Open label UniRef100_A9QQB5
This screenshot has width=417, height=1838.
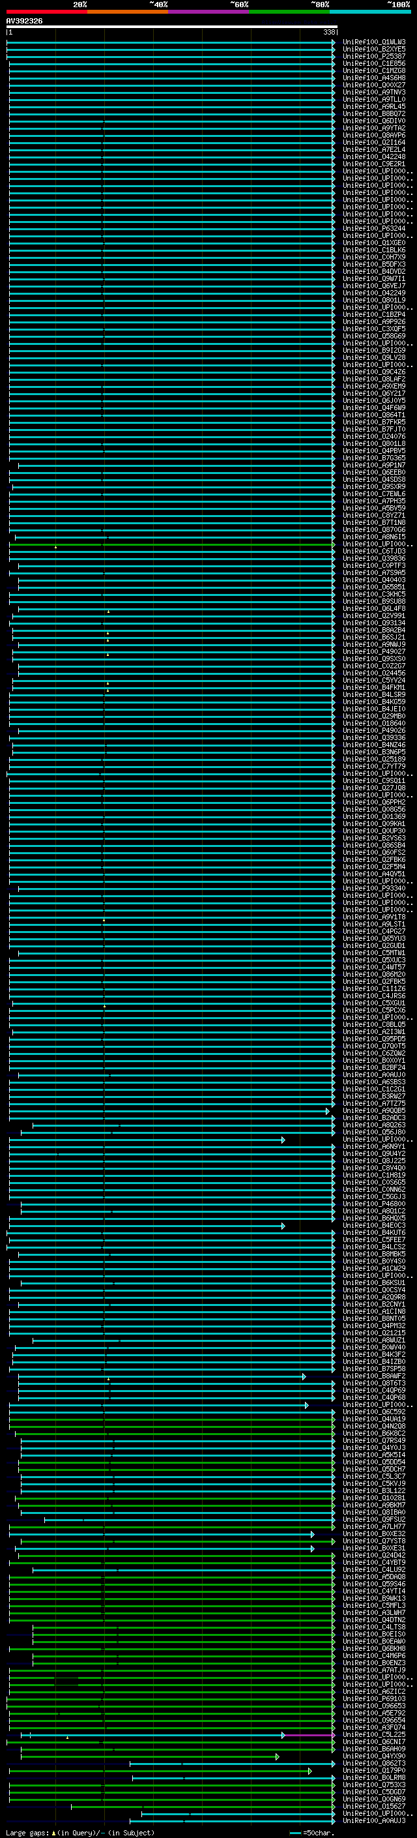coord(374,1110)
